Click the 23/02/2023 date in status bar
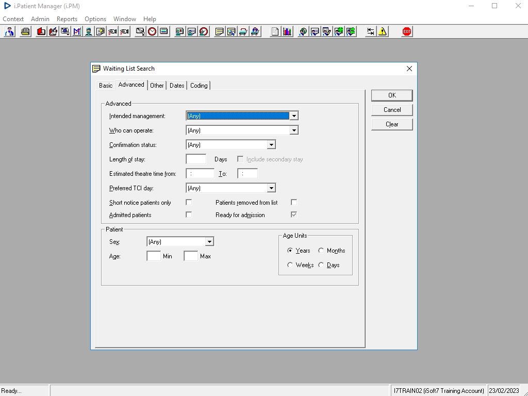Viewport: 528px width, 396px height. (x=504, y=391)
